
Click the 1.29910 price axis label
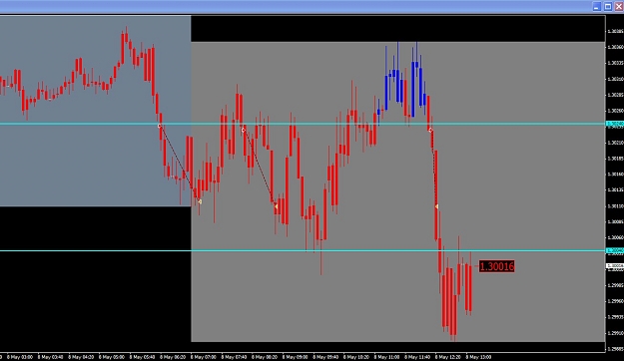pyautogui.click(x=615, y=333)
